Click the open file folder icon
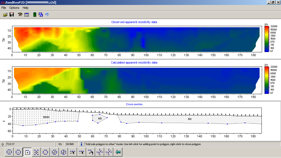 pyautogui.click(x=5, y=15)
